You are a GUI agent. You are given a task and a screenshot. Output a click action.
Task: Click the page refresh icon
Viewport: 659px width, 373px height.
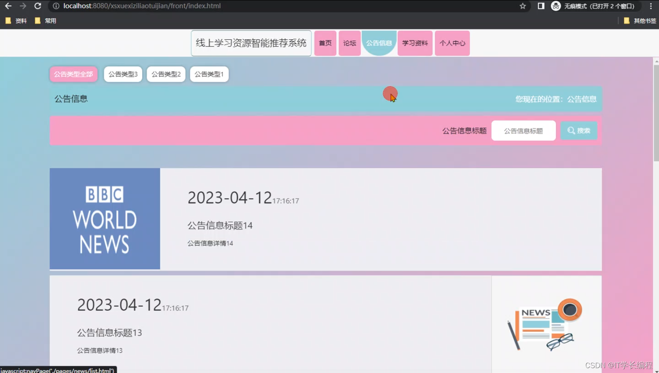click(37, 6)
